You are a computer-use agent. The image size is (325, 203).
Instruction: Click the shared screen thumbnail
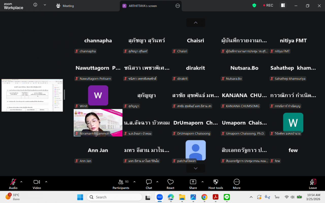tap(32, 95)
